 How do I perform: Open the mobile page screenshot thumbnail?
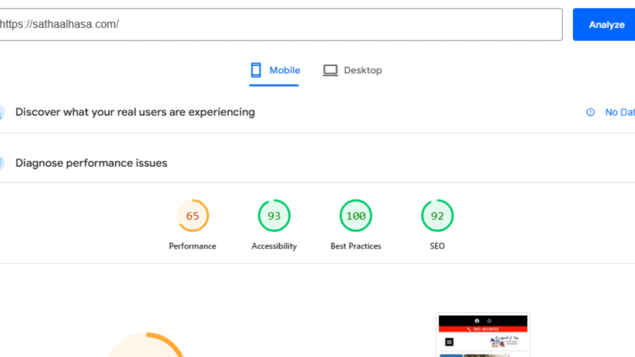tap(482, 335)
